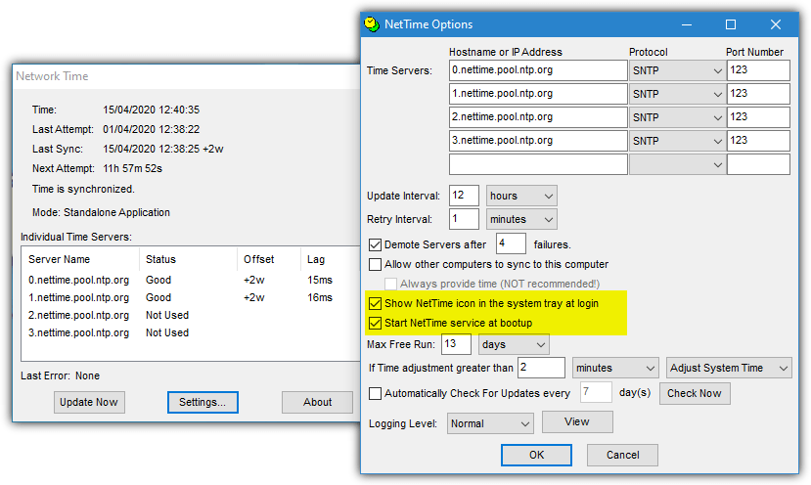Click the 'Last Error: None' text

[x=60, y=375]
